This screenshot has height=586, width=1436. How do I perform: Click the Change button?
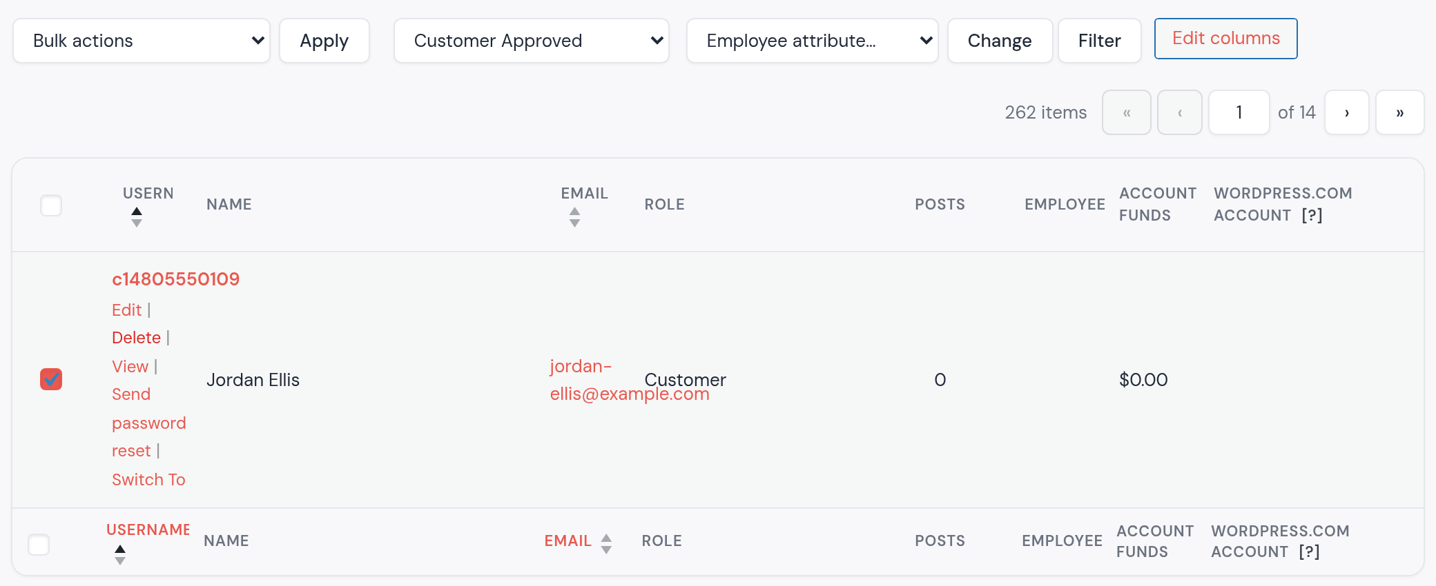1000,41
